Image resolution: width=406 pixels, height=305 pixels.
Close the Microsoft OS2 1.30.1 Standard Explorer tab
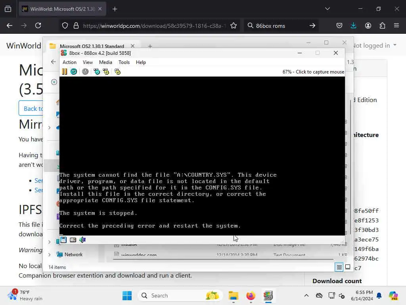point(132,46)
